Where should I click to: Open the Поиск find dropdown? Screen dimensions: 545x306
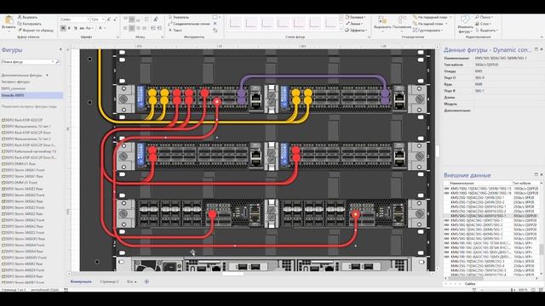point(485,17)
